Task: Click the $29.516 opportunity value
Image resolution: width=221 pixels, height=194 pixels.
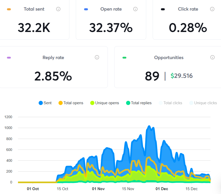Action: (x=182, y=76)
